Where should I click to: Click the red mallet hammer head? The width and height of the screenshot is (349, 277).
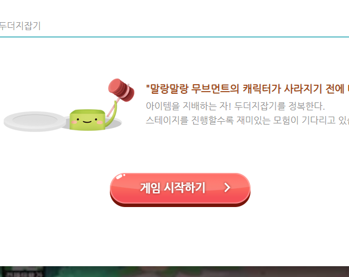click(121, 90)
